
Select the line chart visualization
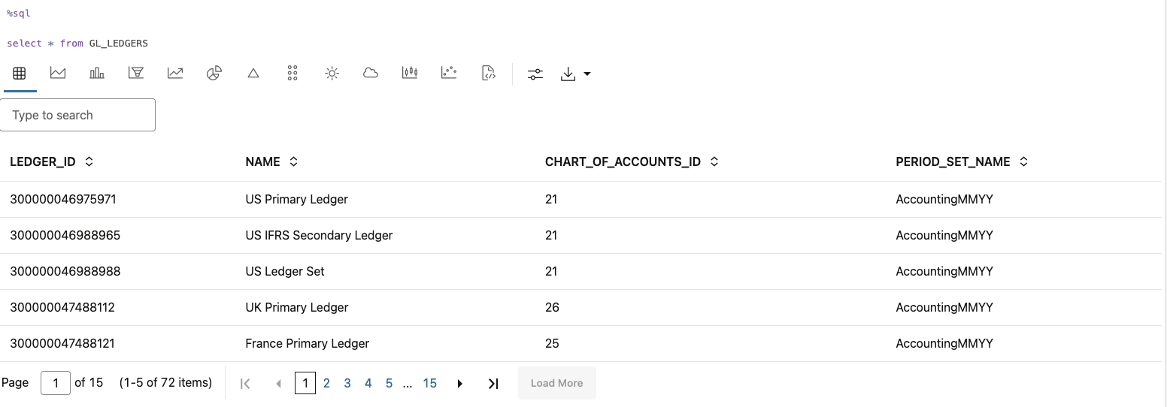click(x=175, y=74)
